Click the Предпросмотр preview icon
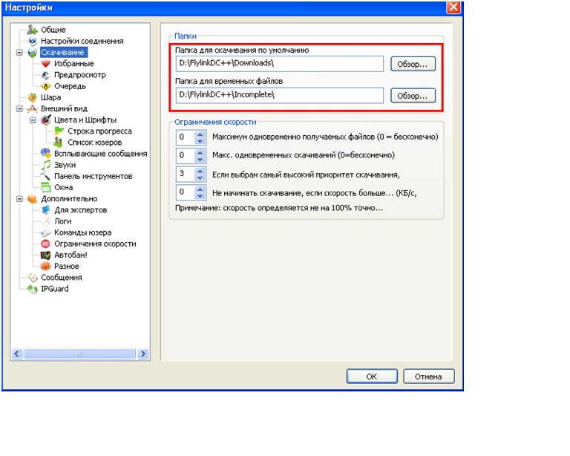This screenshot has width=570, height=456. coord(46,75)
